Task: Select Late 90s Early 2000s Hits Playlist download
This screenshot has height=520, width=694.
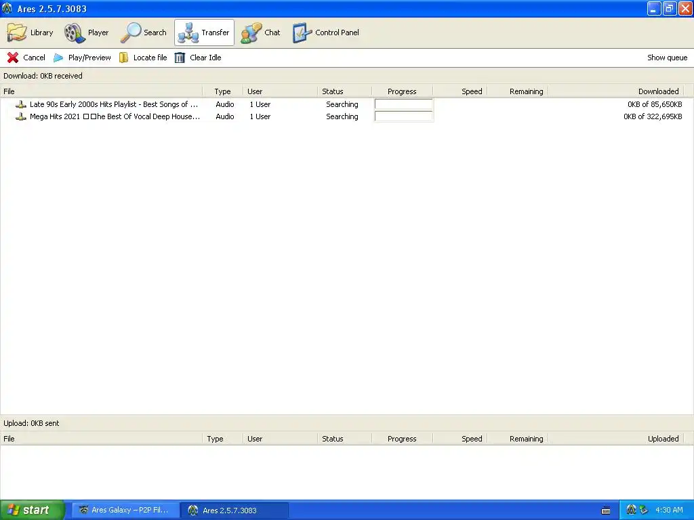Action: (x=113, y=104)
